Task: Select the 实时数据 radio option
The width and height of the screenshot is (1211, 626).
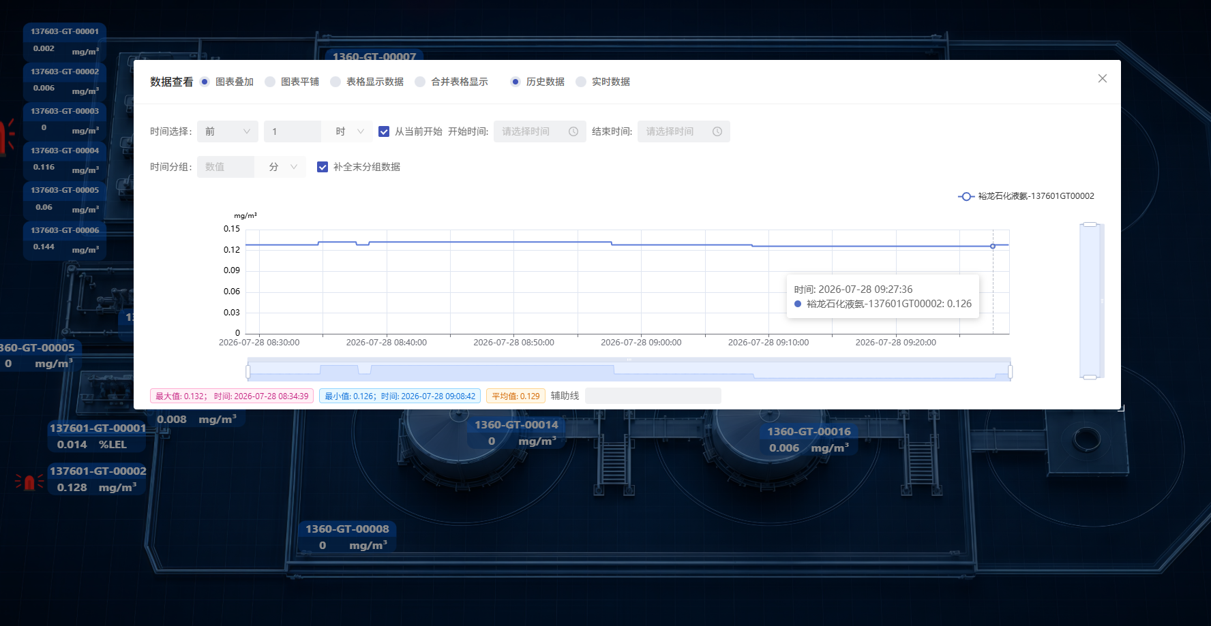Action: click(581, 82)
